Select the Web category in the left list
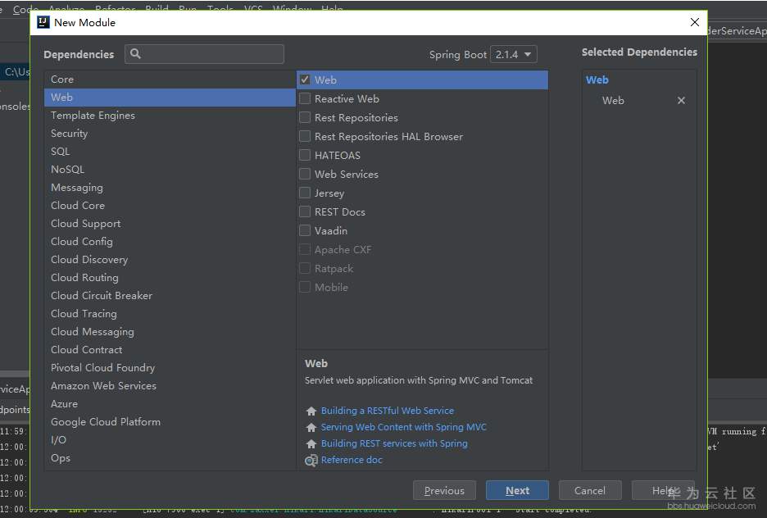 click(x=170, y=98)
